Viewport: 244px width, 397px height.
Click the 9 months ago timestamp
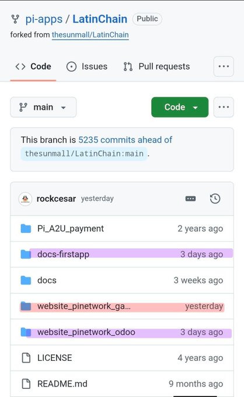tap(196, 384)
